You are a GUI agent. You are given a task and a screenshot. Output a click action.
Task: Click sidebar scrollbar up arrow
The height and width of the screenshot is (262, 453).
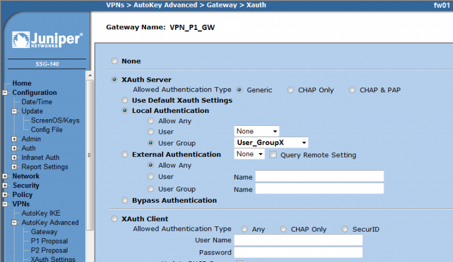coord(90,75)
